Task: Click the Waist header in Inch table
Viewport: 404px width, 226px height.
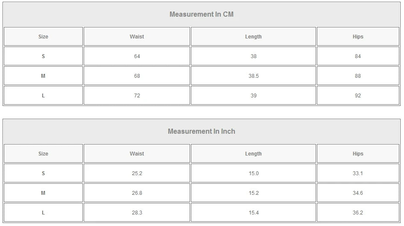Action: (137, 154)
